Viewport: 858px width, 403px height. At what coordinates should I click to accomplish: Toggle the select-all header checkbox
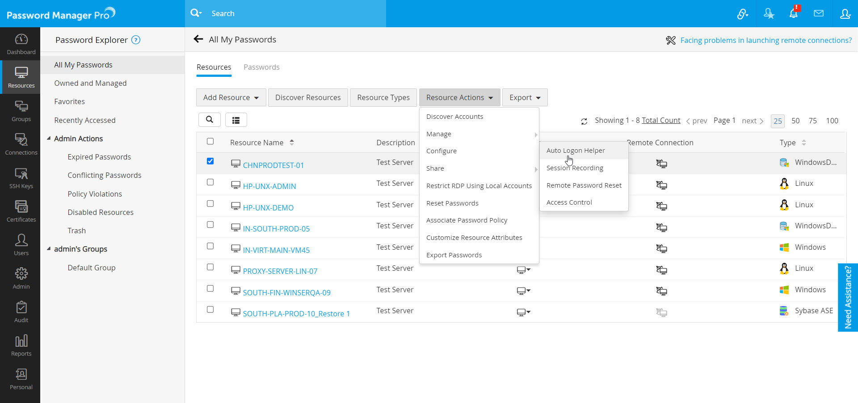point(210,142)
